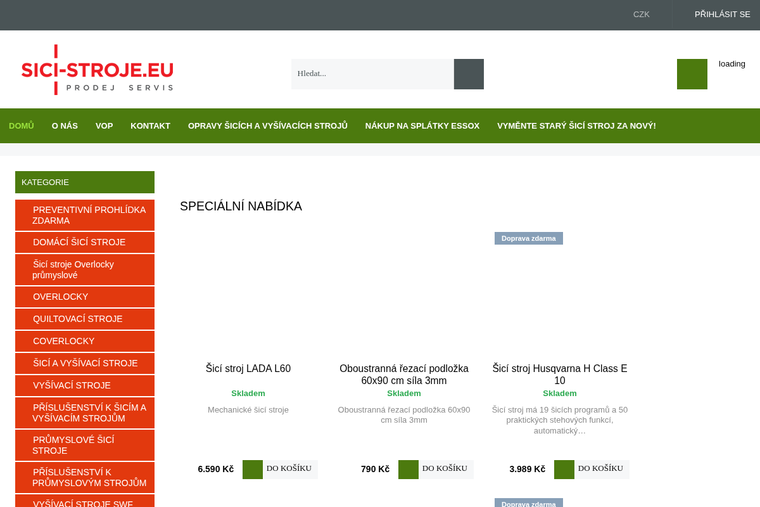Click Skladem status under LADA L60

point(248,394)
